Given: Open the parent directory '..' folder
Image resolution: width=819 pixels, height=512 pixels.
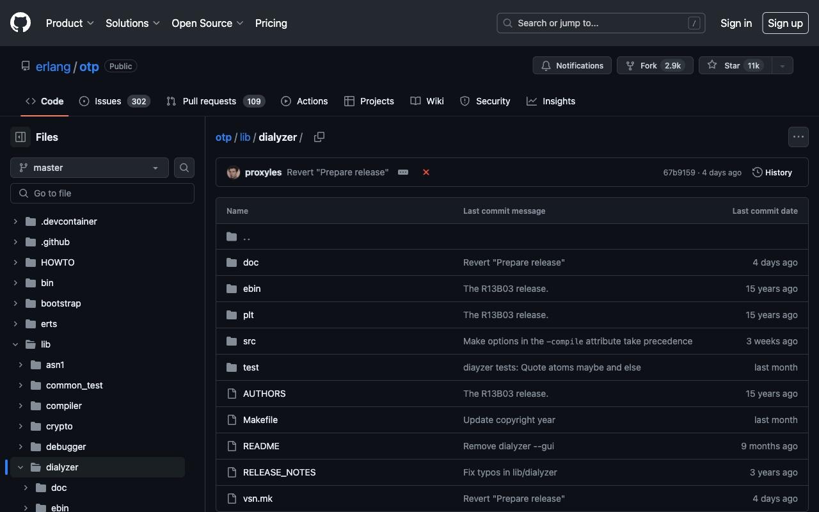Looking at the screenshot, I should coord(246,237).
